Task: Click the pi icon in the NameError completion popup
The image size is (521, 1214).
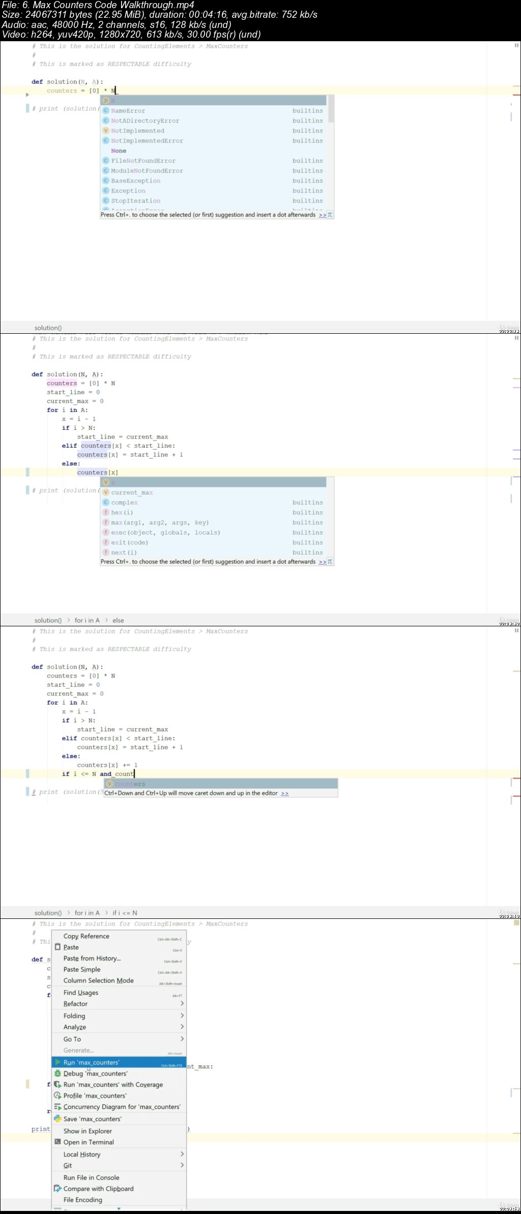Action: (x=330, y=215)
